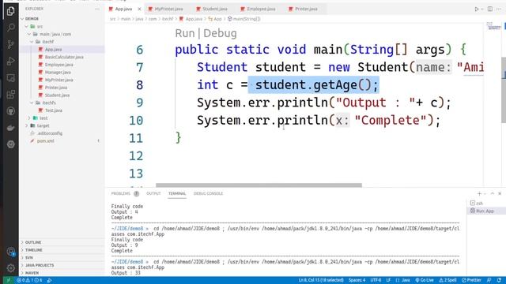
Task: Close the bottom terminal panel
Action: tap(500, 193)
